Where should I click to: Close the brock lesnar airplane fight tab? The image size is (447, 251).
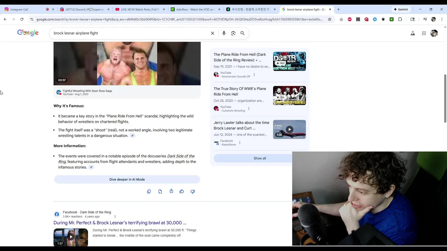[x=330, y=9]
